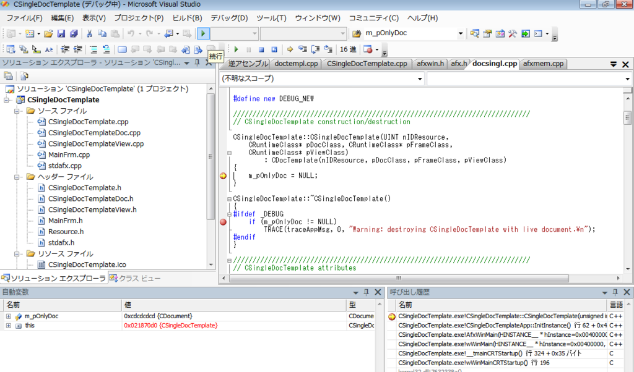This screenshot has width=634, height=372.
Task: Cut selection with scissors icon
Action: tap(89, 33)
